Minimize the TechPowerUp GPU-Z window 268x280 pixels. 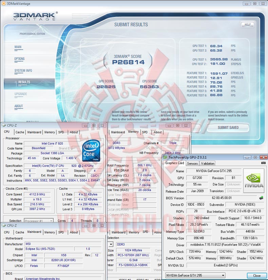(247, 157)
